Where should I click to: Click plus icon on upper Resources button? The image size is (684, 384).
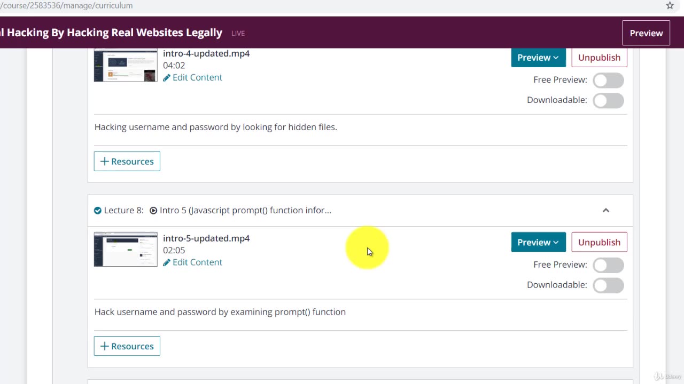tap(105, 162)
